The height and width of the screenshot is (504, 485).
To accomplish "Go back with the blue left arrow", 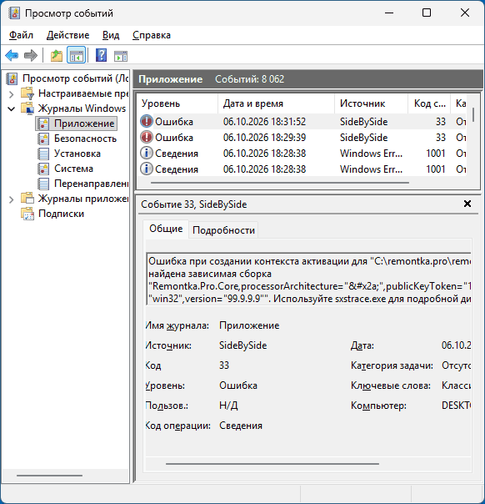I will coord(12,56).
